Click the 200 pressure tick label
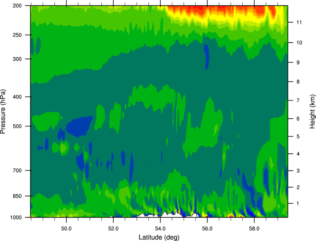316x241 pixels. click(x=17, y=6)
